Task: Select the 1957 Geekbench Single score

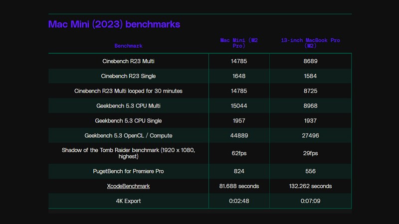Action: pyautogui.click(x=239, y=121)
